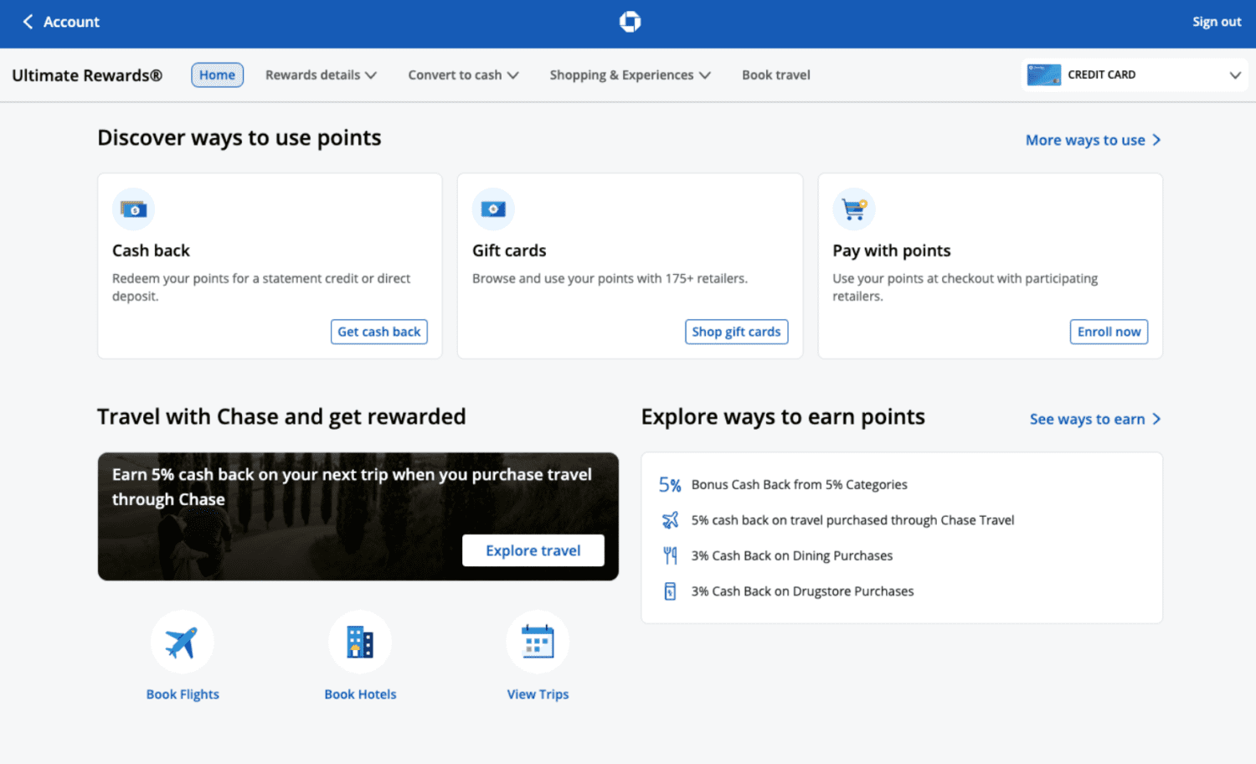Open the CREDIT CARD account selector
Viewport: 1256px width, 764px height.
pyautogui.click(x=1135, y=75)
